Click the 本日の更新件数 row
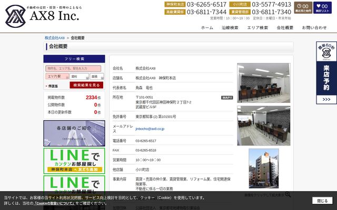Screen dimensions: 337x210 pos(74,112)
